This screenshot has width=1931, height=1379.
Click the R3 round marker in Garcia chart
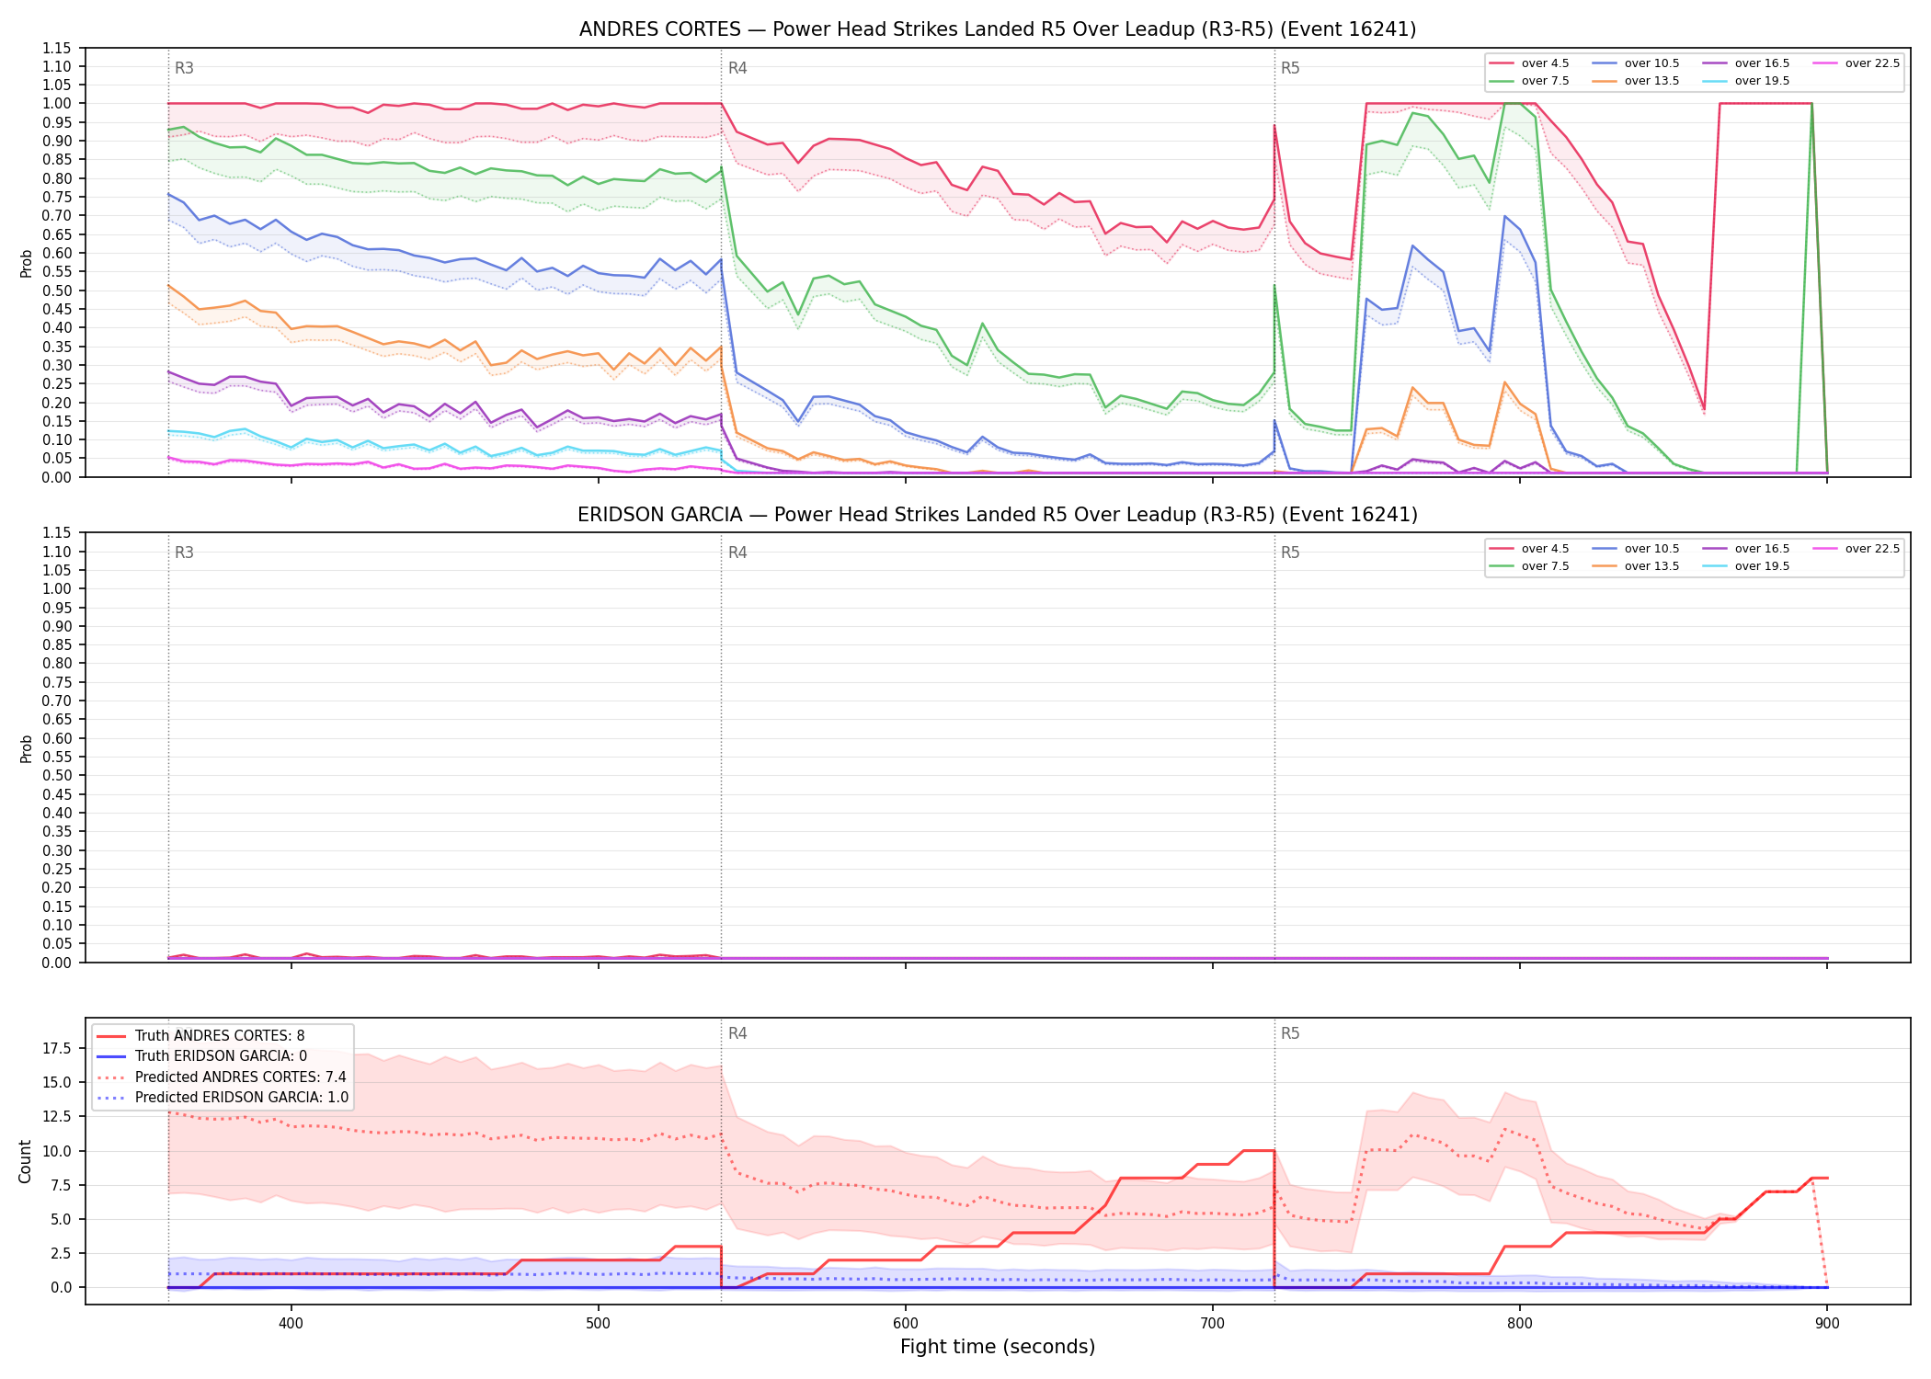point(184,553)
